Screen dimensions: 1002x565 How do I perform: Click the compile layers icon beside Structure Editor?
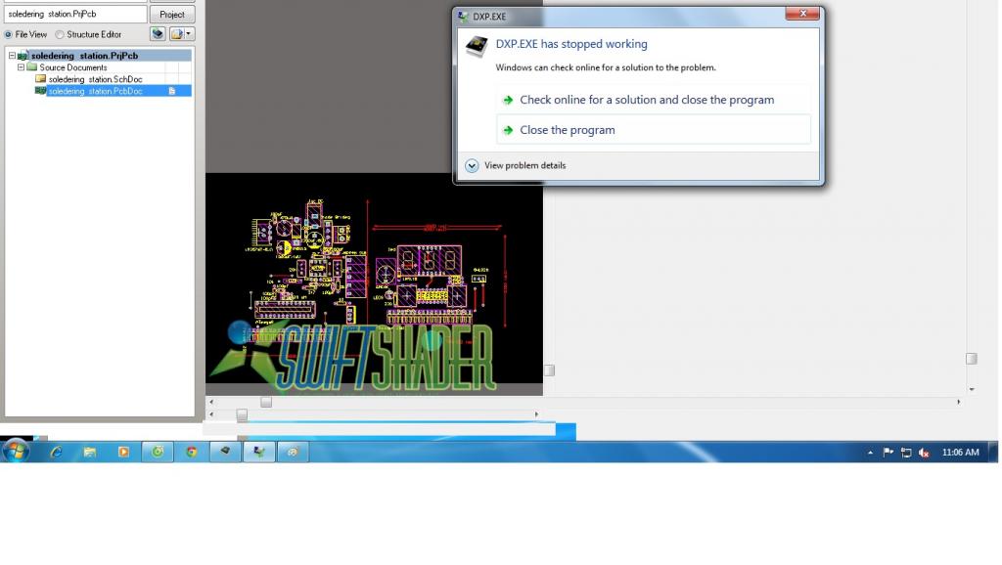coord(158,34)
